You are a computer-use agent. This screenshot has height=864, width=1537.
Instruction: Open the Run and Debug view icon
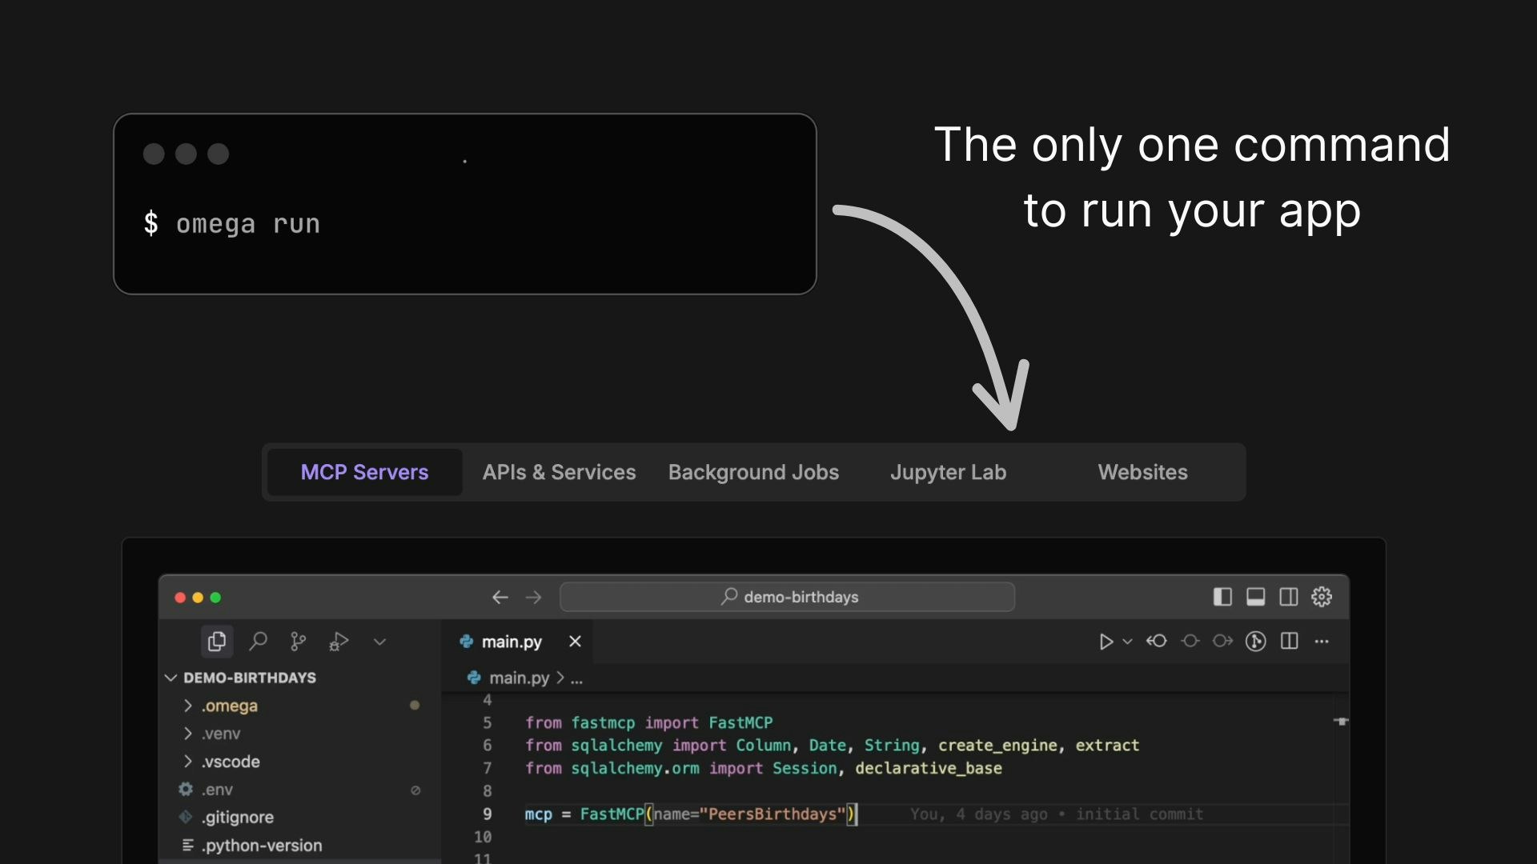point(339,642)
